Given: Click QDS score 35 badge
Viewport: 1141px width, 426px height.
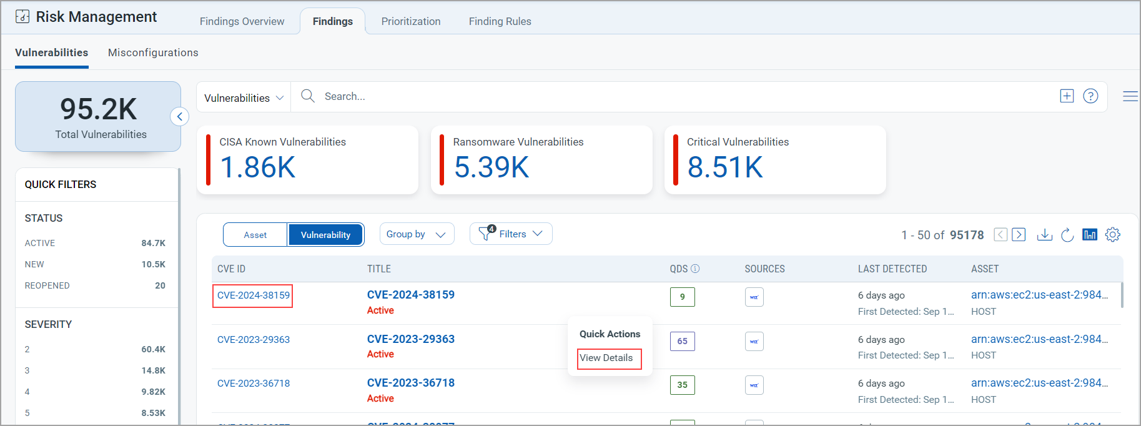Looking at the screenshot, I should [683, 385].
